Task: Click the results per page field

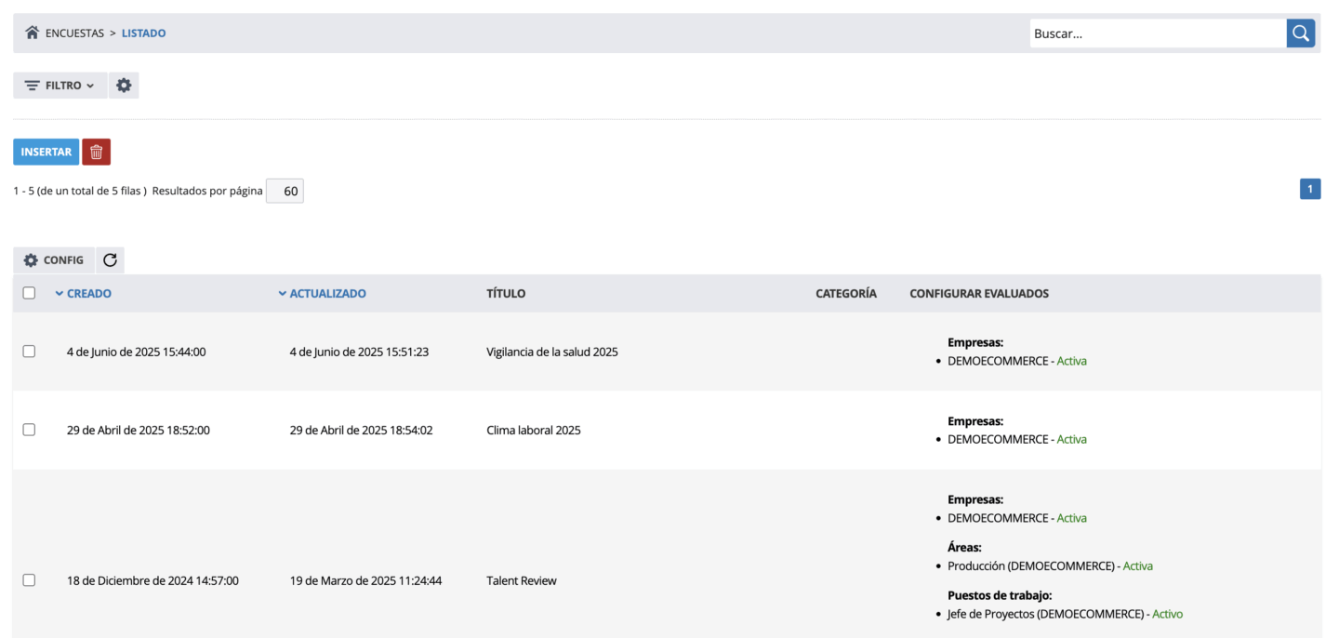Action: point(285,191)
